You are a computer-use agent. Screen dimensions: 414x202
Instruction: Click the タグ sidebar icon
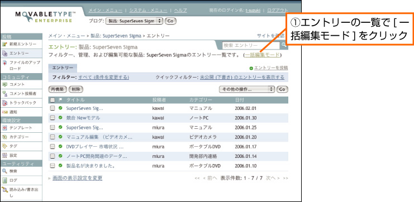(4, 146)
